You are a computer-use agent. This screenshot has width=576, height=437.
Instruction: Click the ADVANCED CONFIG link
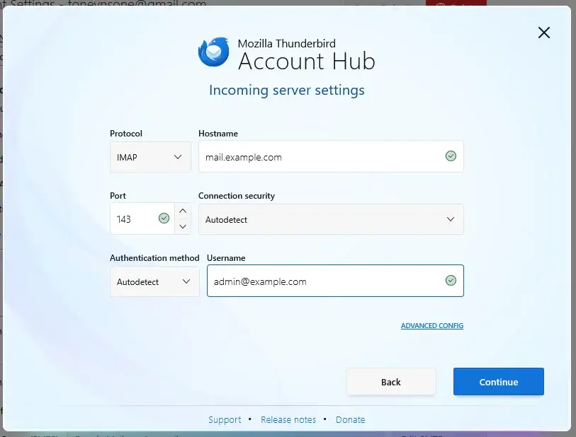[x=431, y=325]
